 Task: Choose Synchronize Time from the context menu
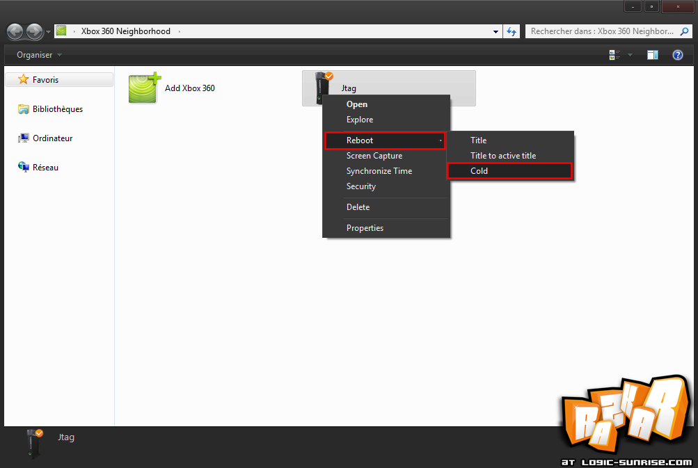click(386, 171)
